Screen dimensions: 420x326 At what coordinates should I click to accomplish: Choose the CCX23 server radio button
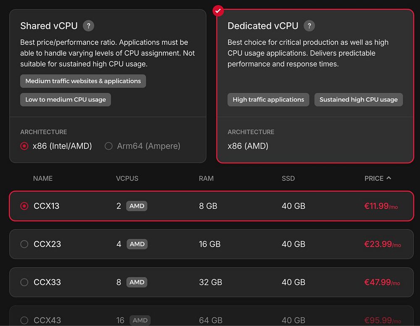click(24, 244)
